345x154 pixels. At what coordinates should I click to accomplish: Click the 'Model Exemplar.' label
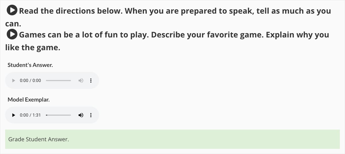tap(28, 100)
